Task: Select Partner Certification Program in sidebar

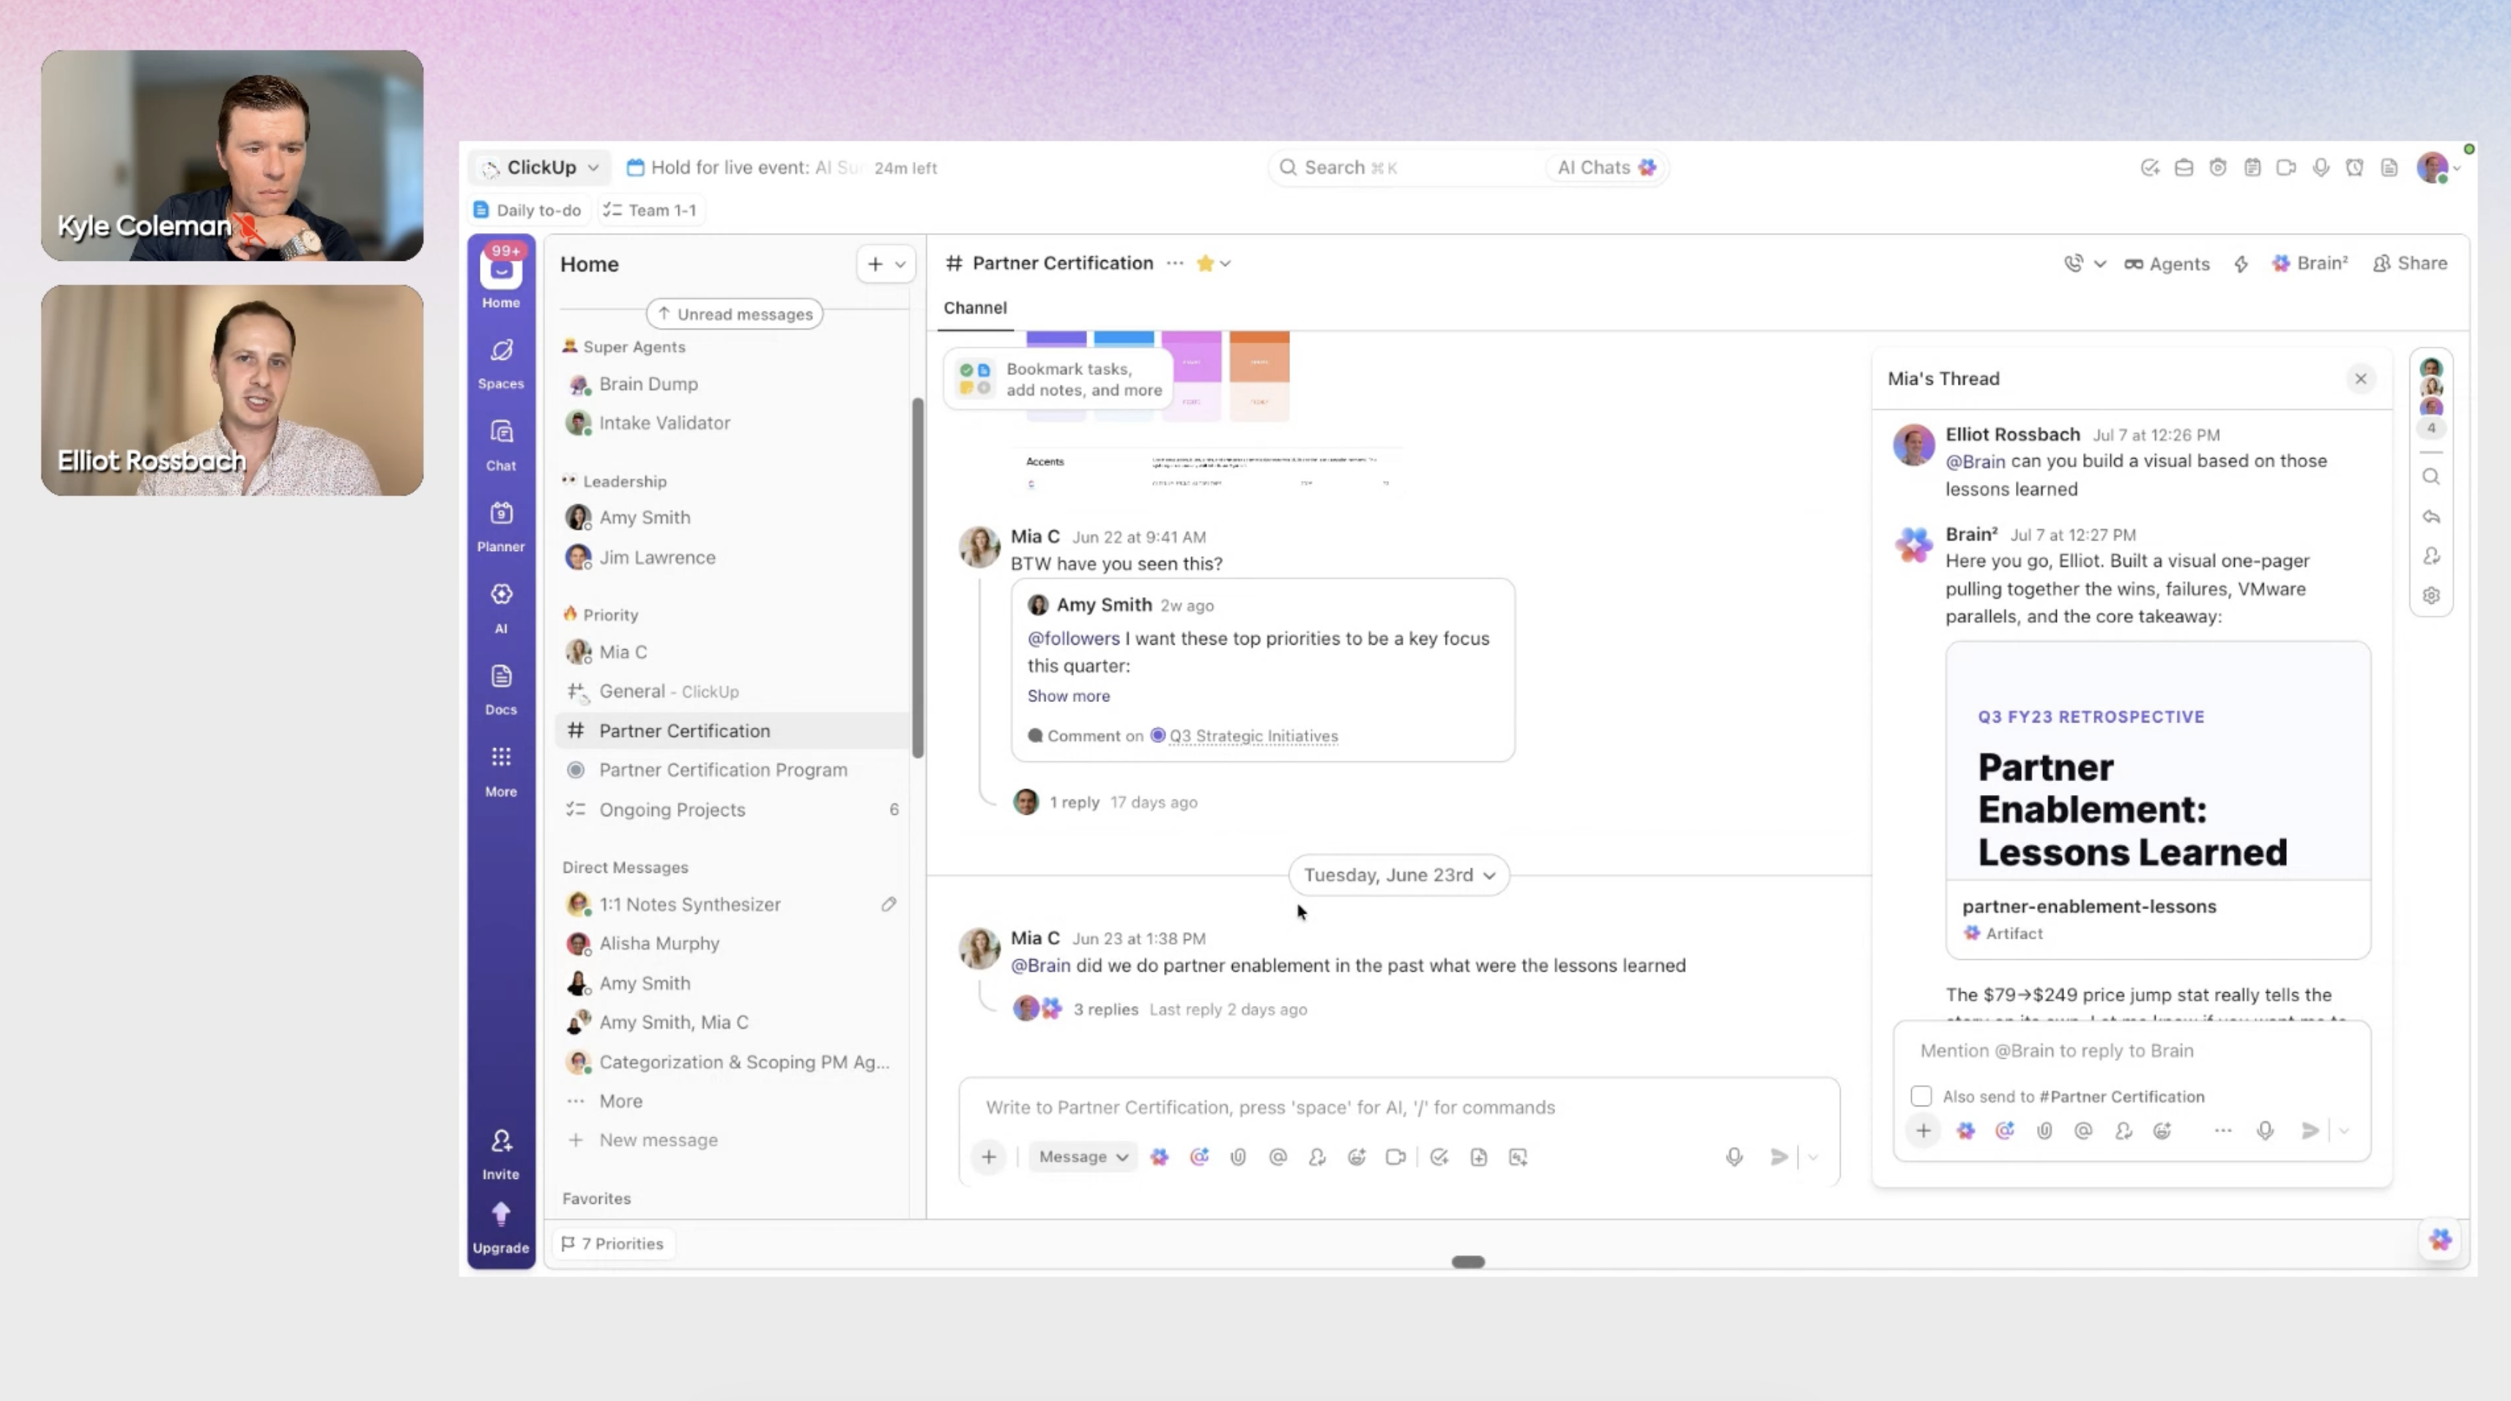Action: click(x=723, y=769)
